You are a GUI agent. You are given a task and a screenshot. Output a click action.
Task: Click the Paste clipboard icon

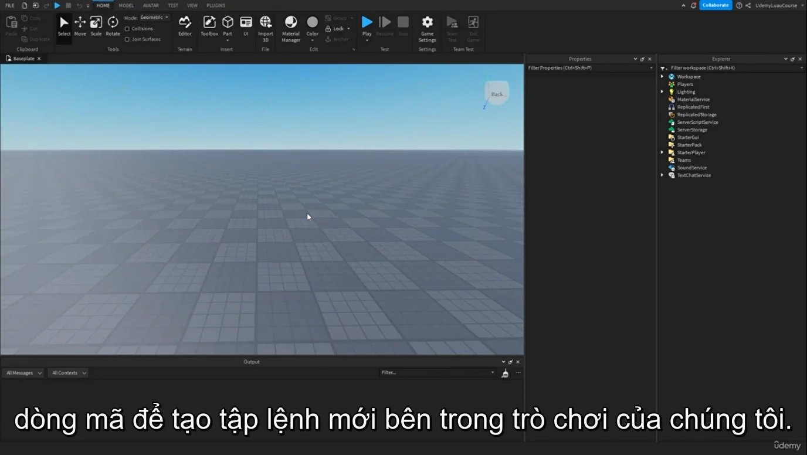point(11,22)
